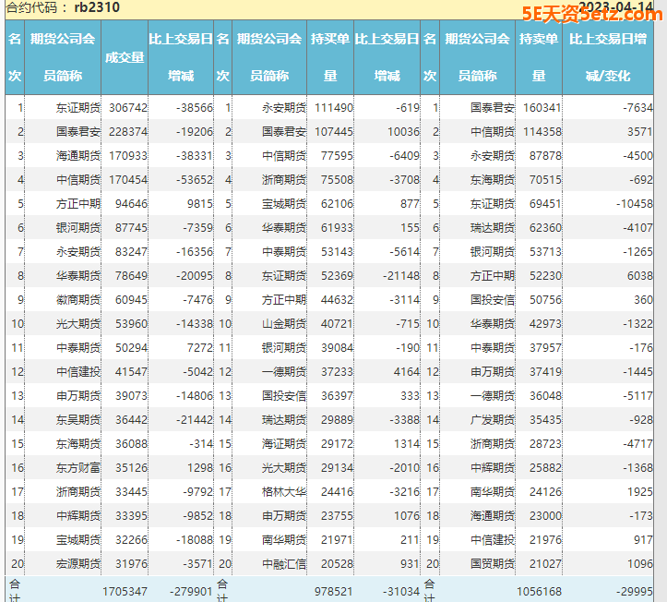Select 中信期货 volume 170454
The height and width of the screenshot is (602, 667).
pos(128,180)
